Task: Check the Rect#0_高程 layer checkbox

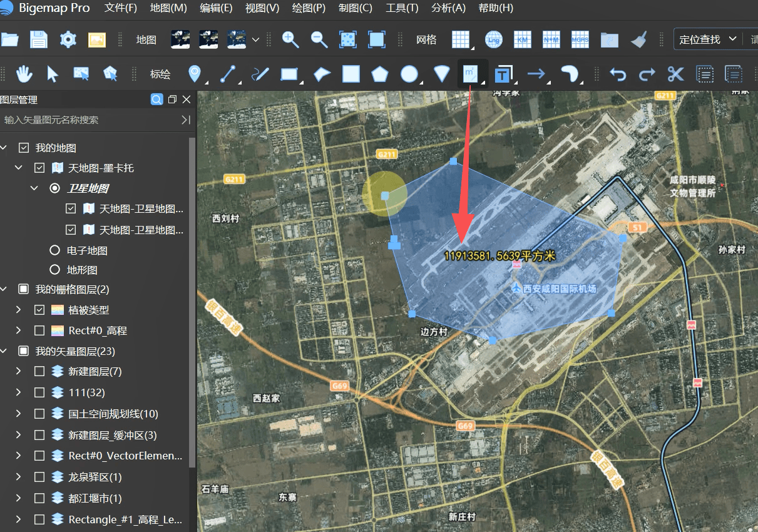Action: point(39,330)
